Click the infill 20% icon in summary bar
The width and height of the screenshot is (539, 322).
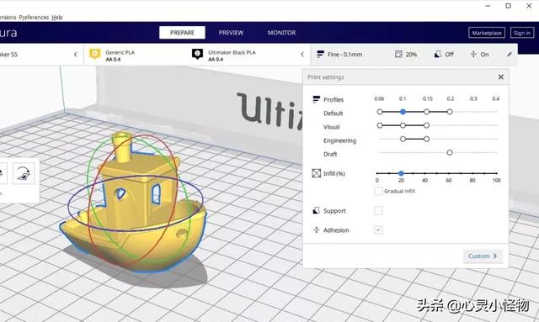click(398, 55)
